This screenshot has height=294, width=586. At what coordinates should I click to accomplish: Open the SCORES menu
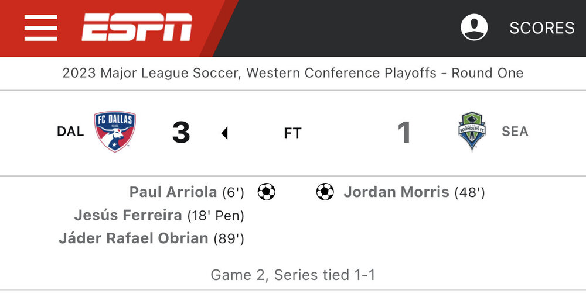pyautogui.click(x=541, y=28)
